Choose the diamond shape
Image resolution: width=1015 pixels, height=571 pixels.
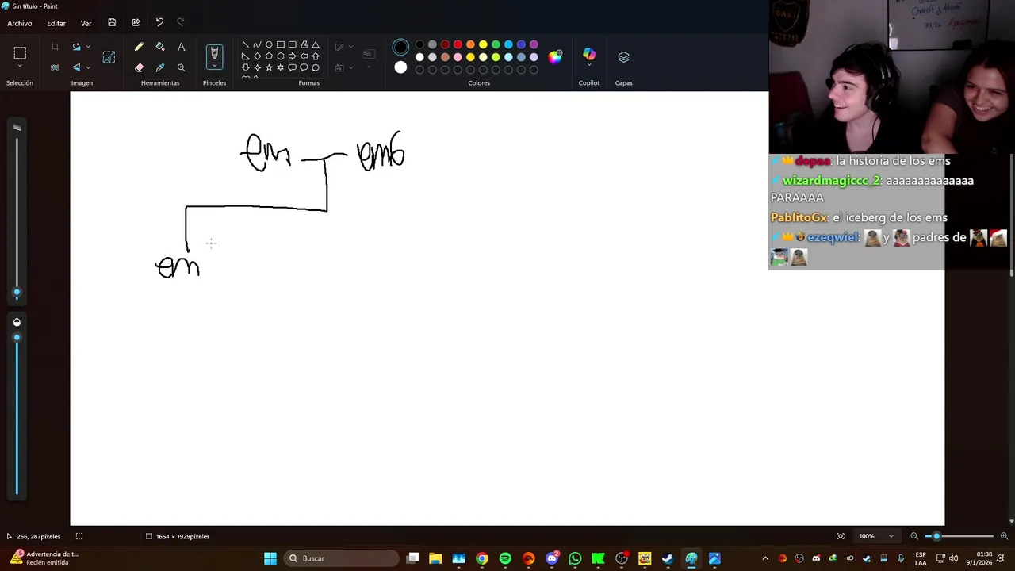coord(257,56)
